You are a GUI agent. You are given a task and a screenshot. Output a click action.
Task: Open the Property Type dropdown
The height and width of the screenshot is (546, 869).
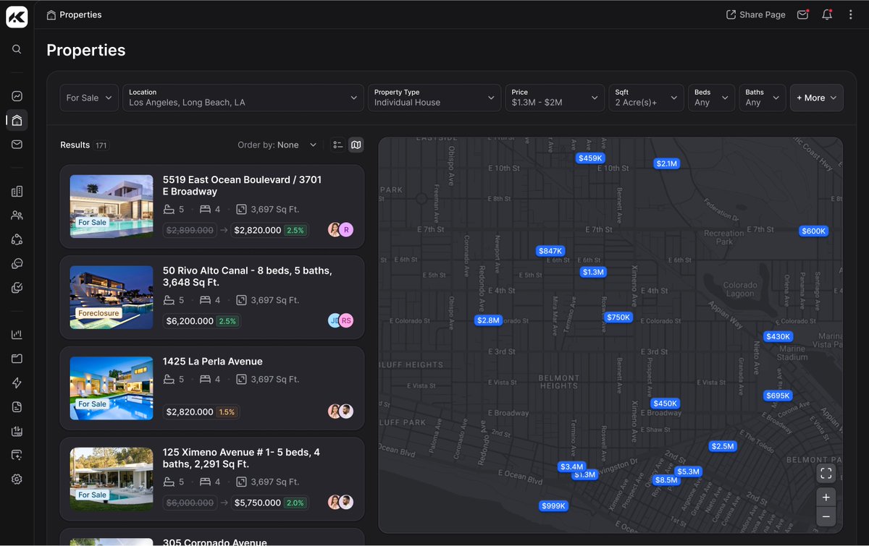434,98
